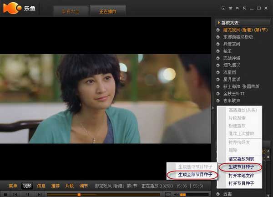
Task: Open the main dropdown menu icon in title bar
Action: [x=223, y=8]
